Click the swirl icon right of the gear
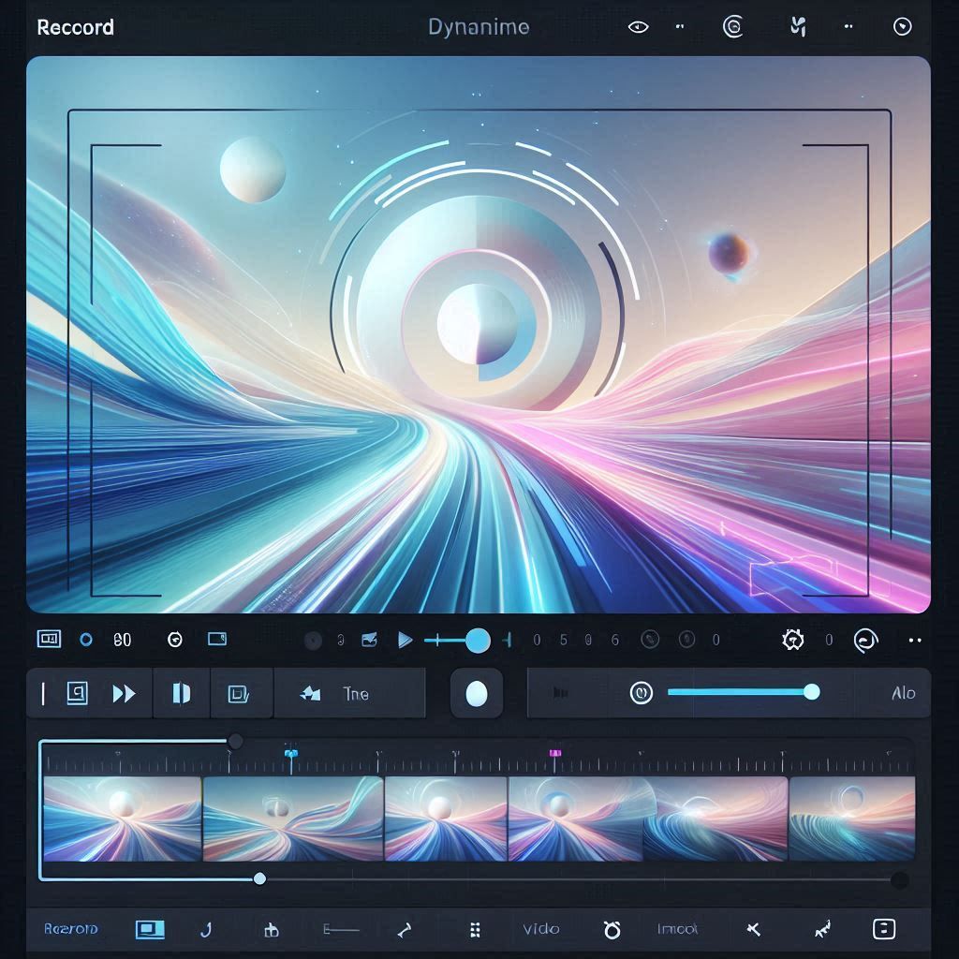959x959 pixels. click(x=865, y=641)
